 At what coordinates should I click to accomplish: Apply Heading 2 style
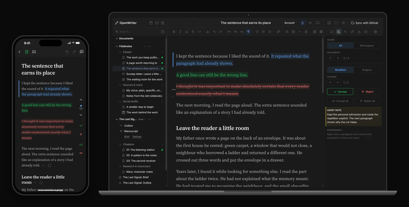coord(236,32)
